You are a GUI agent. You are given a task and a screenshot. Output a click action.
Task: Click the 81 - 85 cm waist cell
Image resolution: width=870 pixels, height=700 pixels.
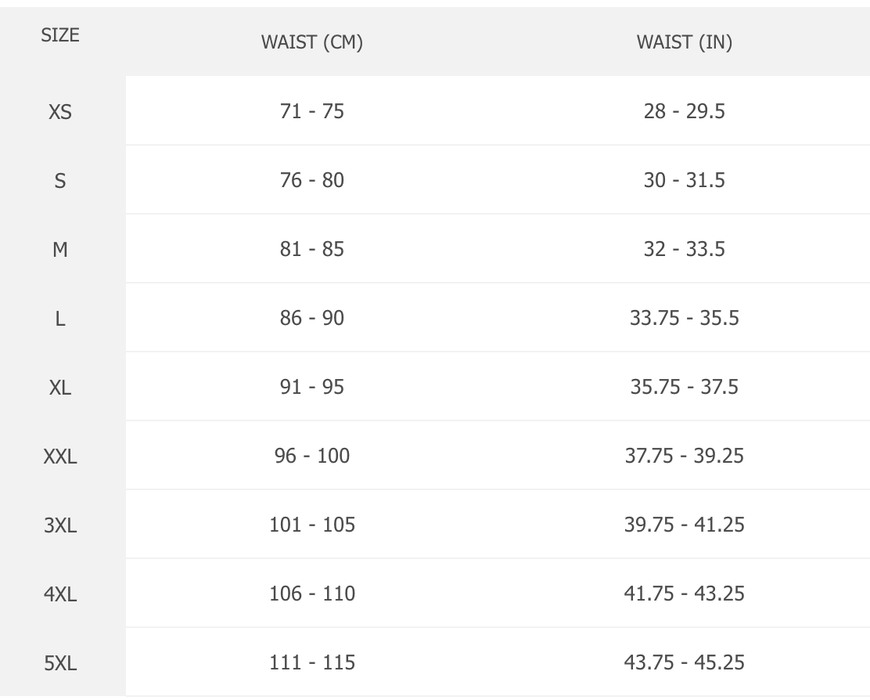[x=312, y=249]
